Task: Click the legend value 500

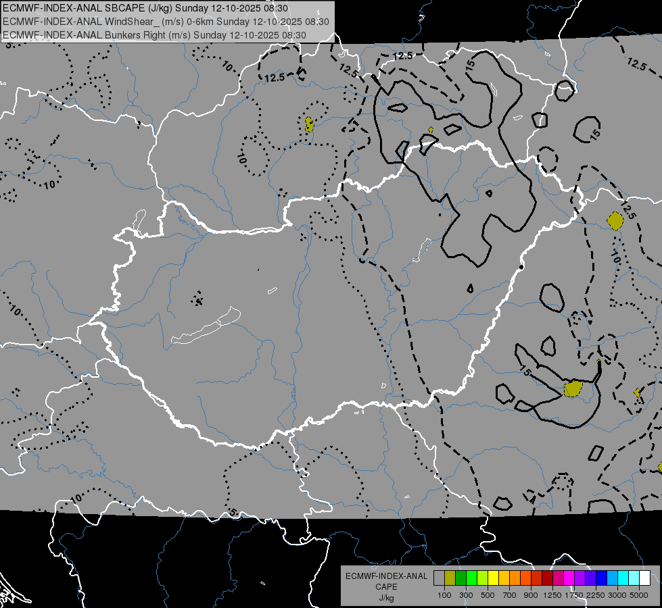Action: click(488, 595)
